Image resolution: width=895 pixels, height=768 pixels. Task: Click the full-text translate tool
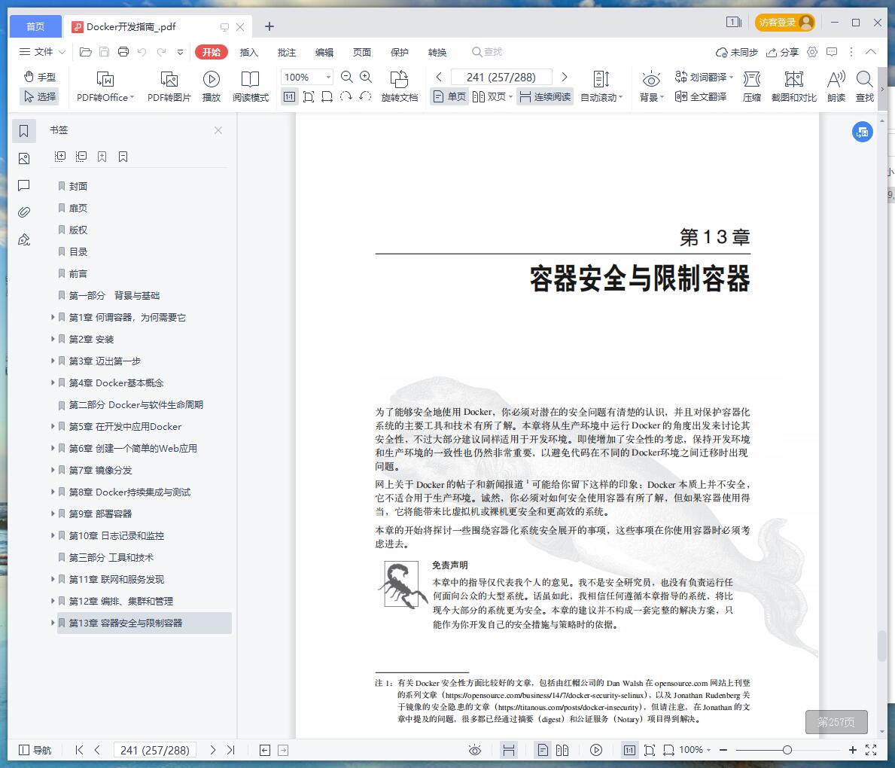(701, 96)
